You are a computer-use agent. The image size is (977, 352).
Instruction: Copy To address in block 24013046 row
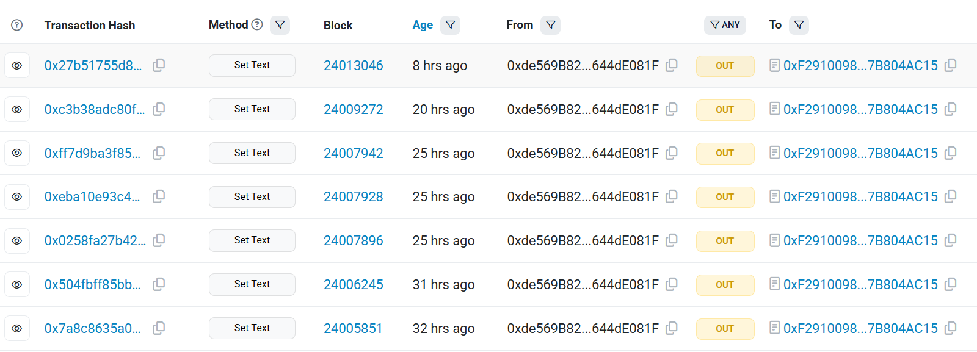[950, 65]
